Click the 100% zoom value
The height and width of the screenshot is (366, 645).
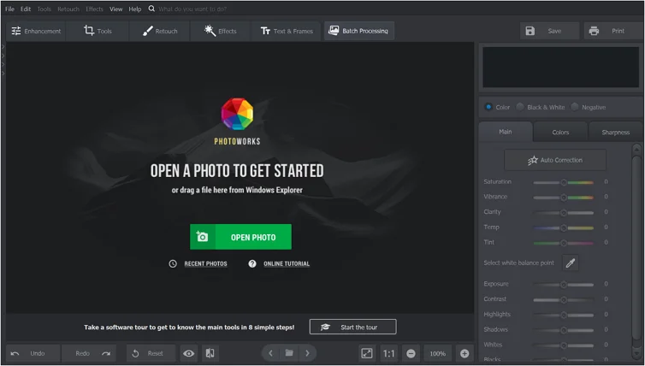438,353
